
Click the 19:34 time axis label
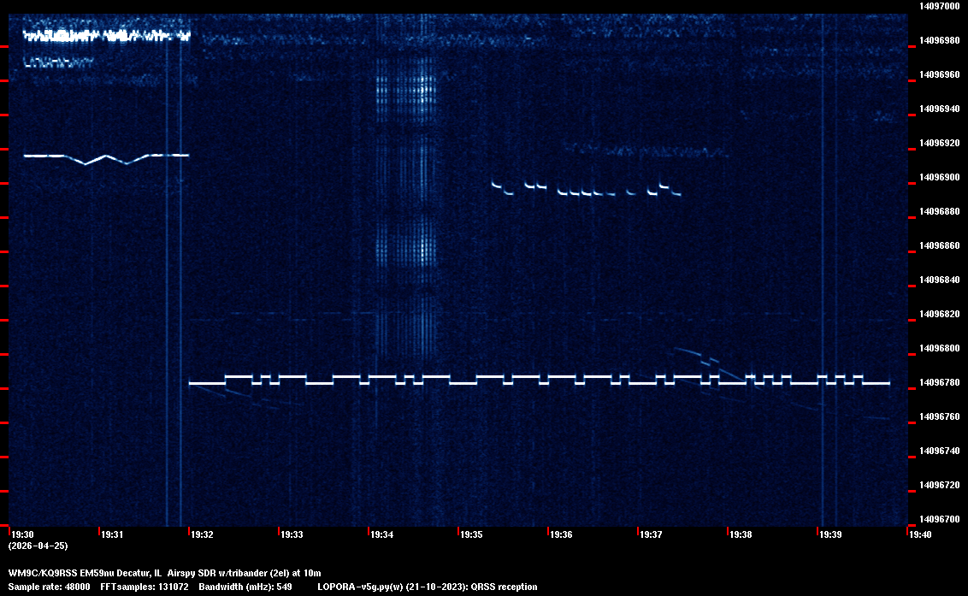[x=382, y=534]
